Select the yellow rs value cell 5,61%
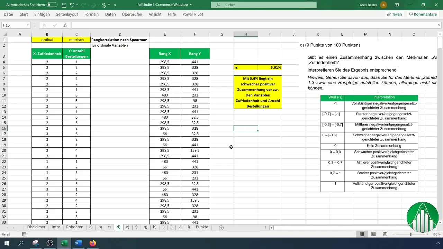This screenshot has height=249, width=443. (x=270, y=67)
